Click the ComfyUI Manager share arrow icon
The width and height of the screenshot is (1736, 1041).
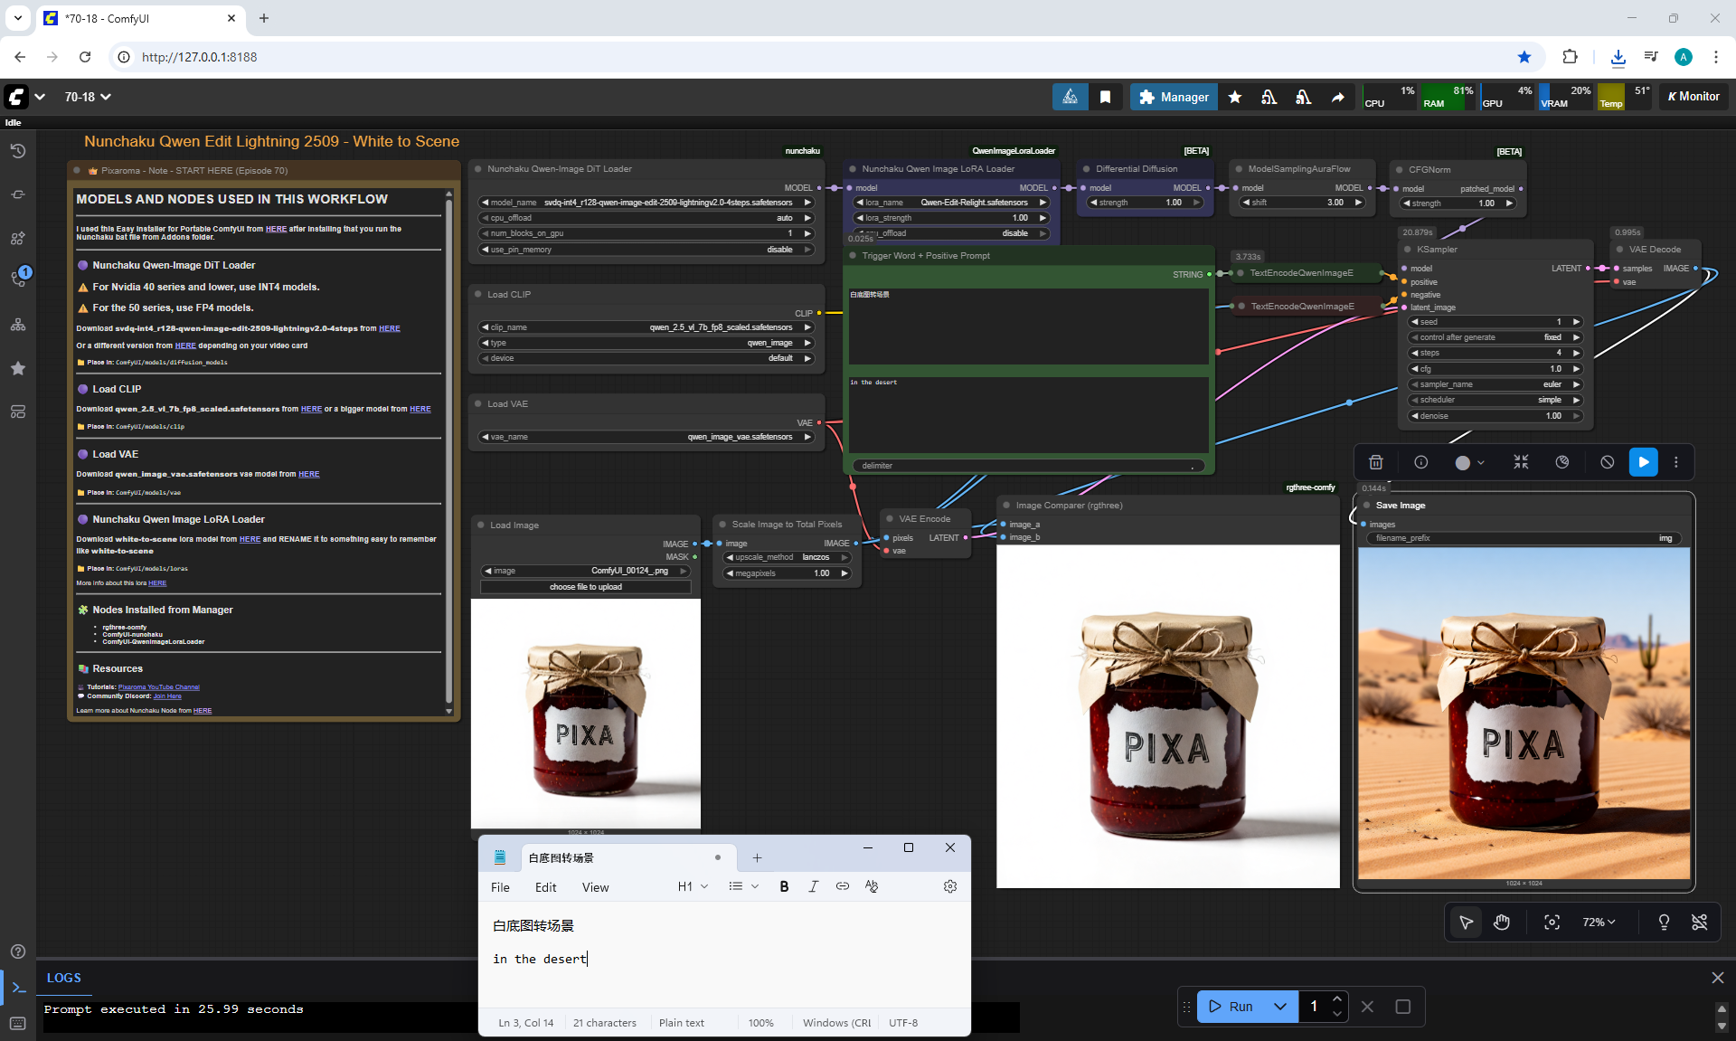pyautogui.click(x=1337, y=97)
